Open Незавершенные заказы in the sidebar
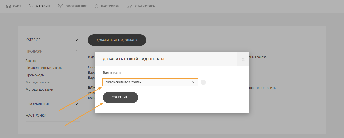The height and width of the screenshot is (138, 344). click(x=44, y=68)
